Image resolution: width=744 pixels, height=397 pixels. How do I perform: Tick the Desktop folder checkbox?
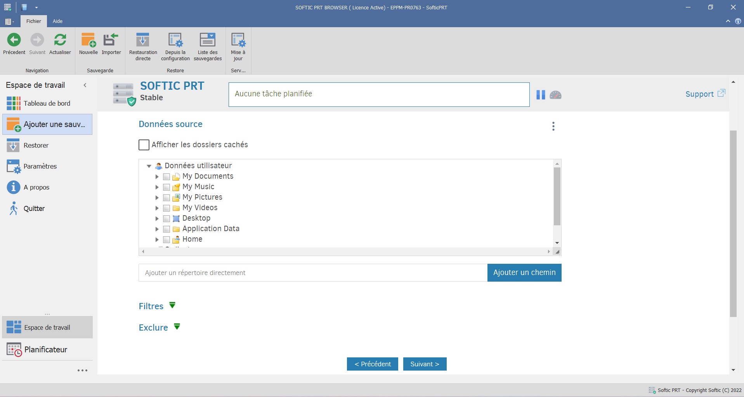(x=166, y=219)
